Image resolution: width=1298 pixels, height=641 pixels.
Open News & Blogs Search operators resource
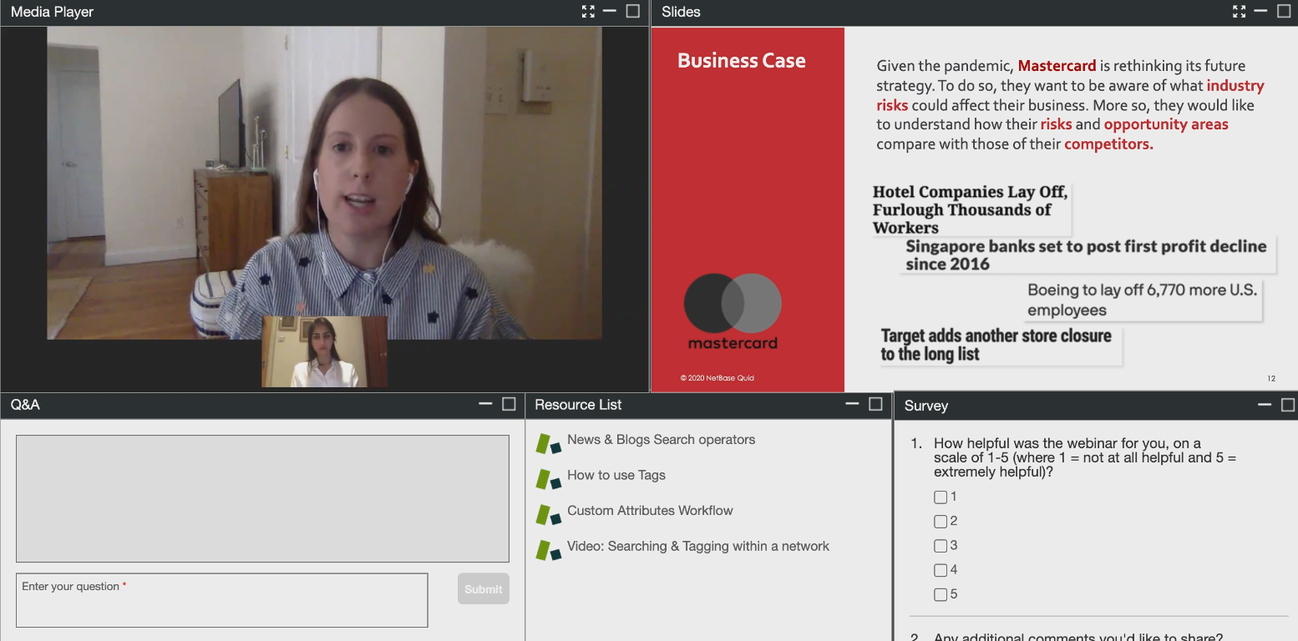pyautogui.click(x=661, y=440)
